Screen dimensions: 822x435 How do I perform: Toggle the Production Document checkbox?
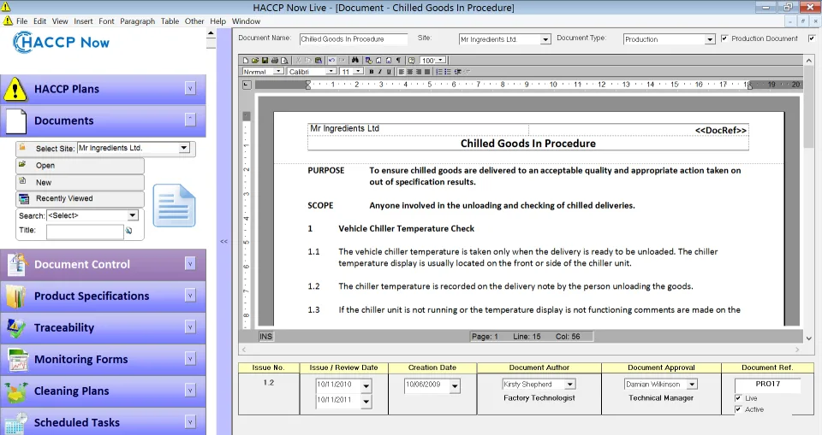pyautogui.click(x=724, y=38)
